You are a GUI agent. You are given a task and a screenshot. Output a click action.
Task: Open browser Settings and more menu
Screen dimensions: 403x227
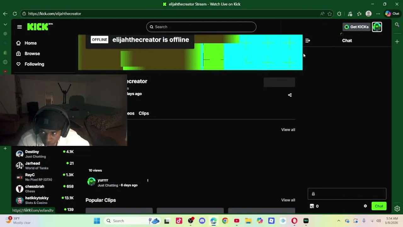tap(378, 14)
